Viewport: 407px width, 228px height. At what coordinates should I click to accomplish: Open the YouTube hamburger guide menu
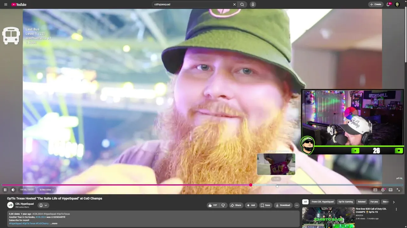[x=6, y=4]
